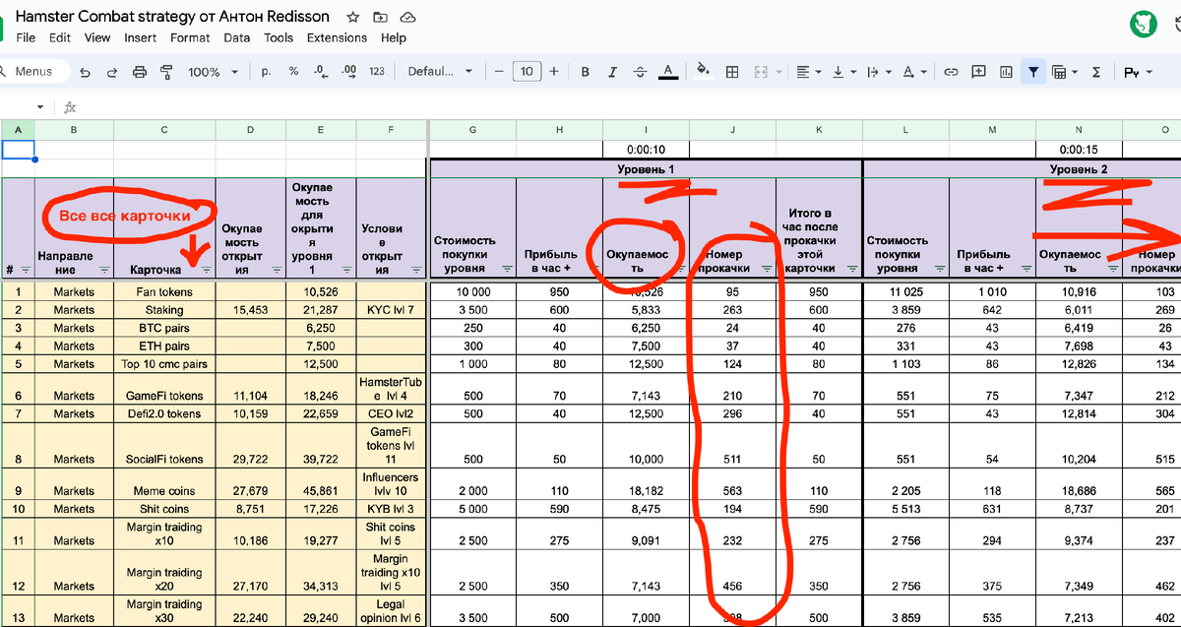Viewport: 1181px width, 627px height.
Task: Click the Undo arrow in the toolbar
Action: pos(86,72)
